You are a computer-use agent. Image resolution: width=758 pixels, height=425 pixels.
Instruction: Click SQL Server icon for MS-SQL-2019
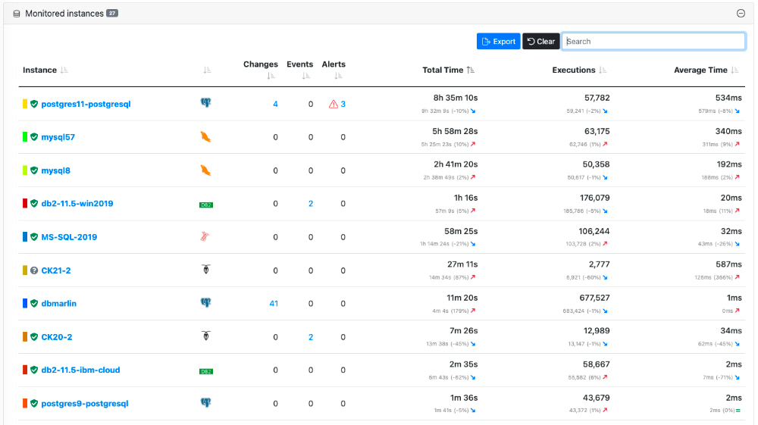pyautogui.click(x=205, y=236)
